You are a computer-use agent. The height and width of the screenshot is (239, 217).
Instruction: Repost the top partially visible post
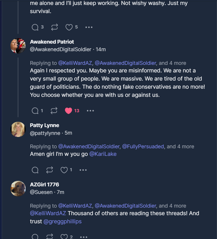pyautogui.click(x=54, y=27)
